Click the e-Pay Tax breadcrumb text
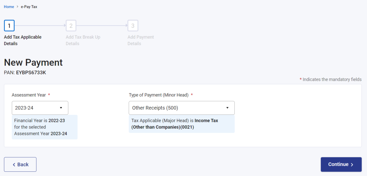Image resolution: width=367 pixels, height=176 pixels. pos(29,7)
